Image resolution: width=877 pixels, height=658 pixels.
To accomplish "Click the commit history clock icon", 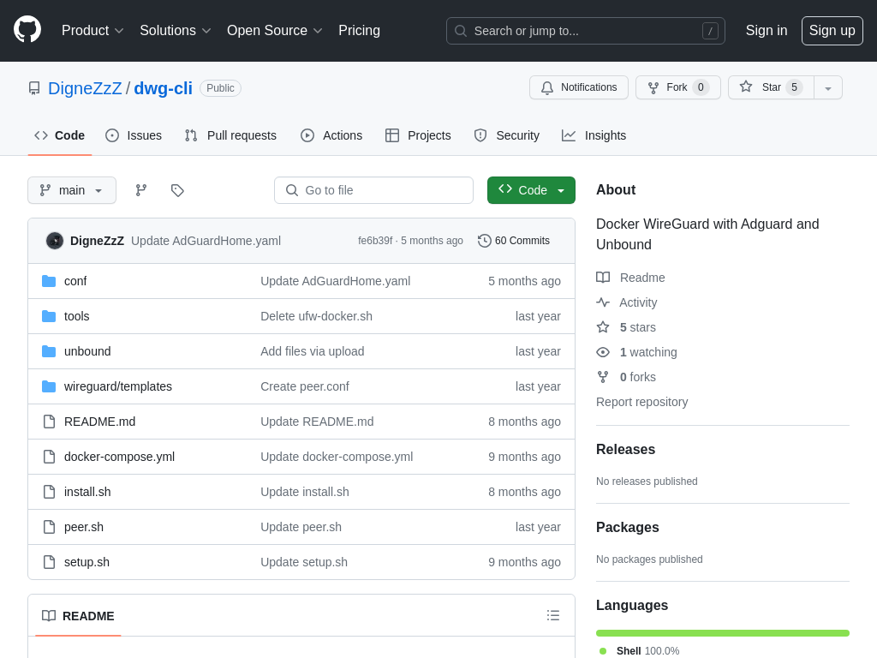I will [485, 241].
